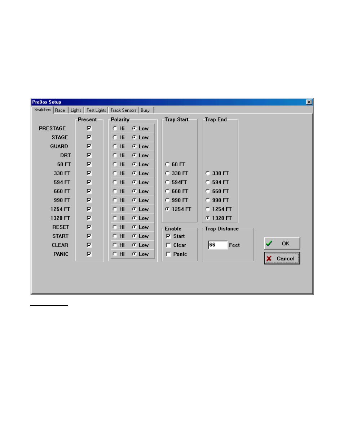This screenshot has height=445, width=344.
Task: Toggle the DRT Present checkbox
Action: pyautogui.click(x=89, y=155)
